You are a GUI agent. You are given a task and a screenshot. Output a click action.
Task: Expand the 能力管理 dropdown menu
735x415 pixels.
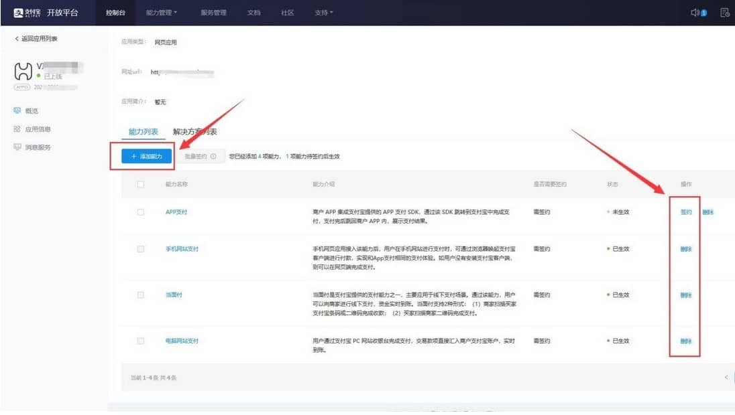162,13
